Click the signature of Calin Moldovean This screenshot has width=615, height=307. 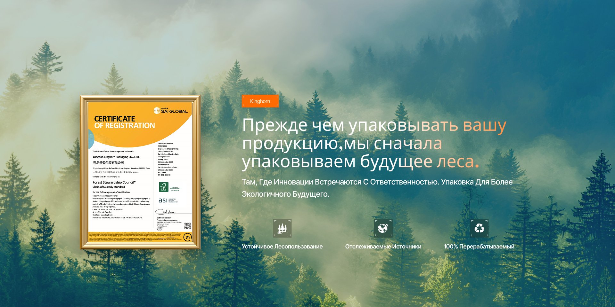[166, 212]
